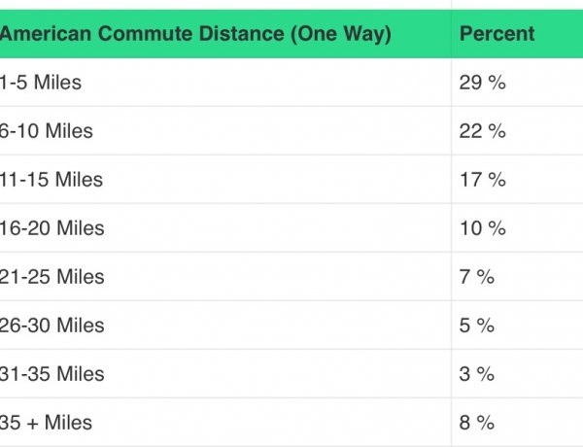
Task: Select the "1-5 Miles" cell
Action: [41, 83]
